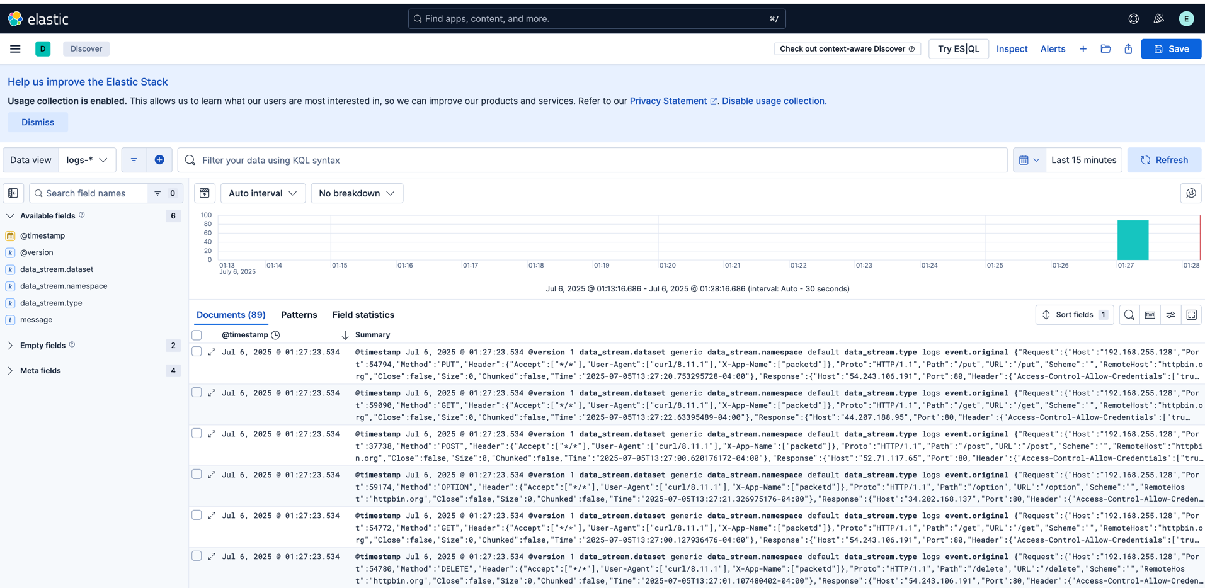Enter fullscreen mode for the documents table

1191,315
